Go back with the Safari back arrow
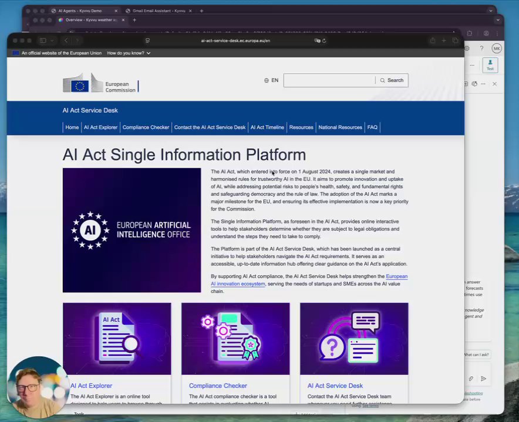 (66, 40)
